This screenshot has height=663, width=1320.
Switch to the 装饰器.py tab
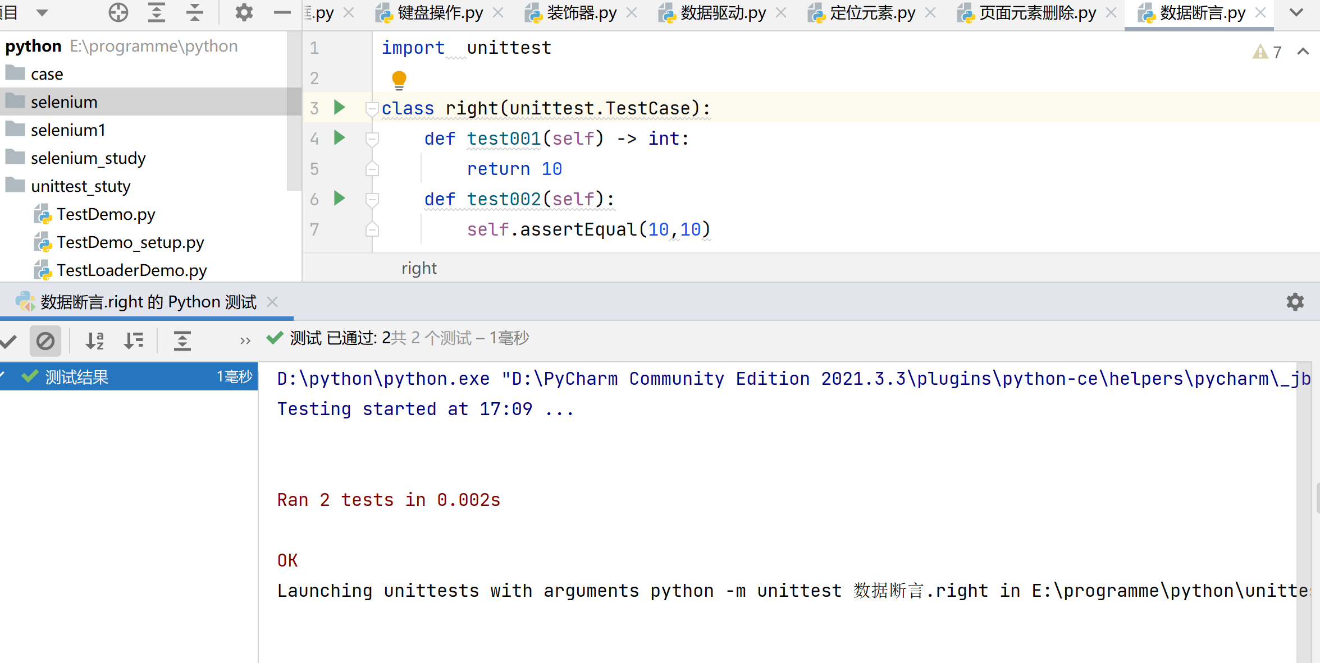(x=581, y=12)
